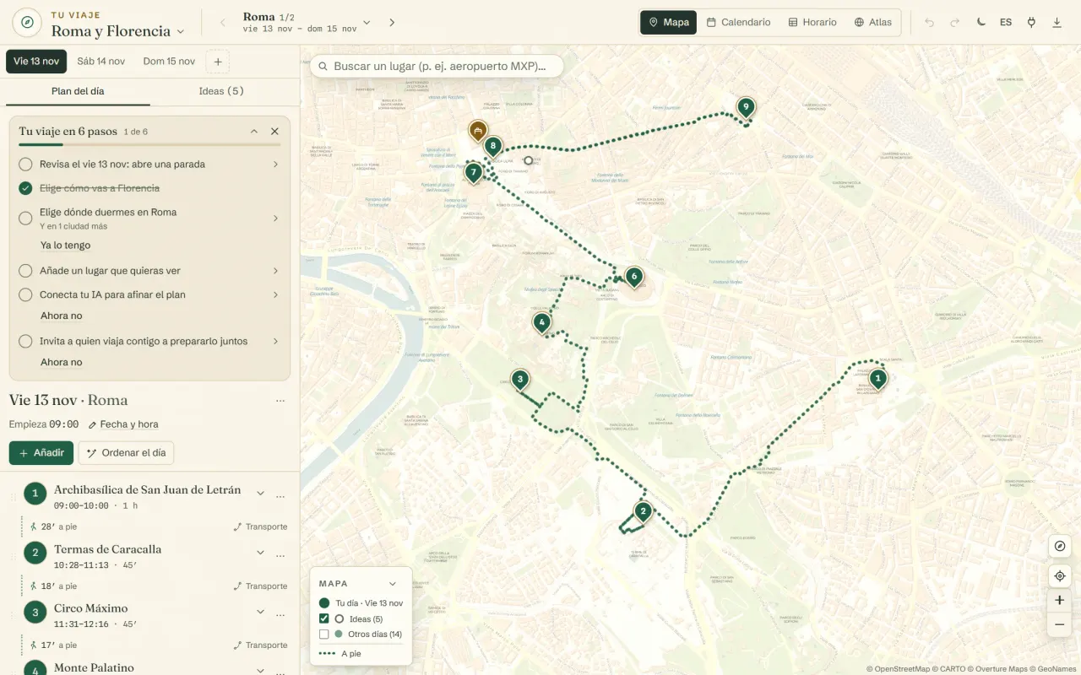Mark 'Añade un lugar que quieras ver' step circle
1081x675 pixels.
pos(25,271)
